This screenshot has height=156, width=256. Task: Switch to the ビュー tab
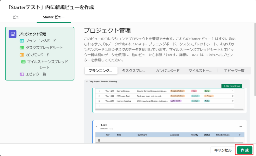[17, 17]
